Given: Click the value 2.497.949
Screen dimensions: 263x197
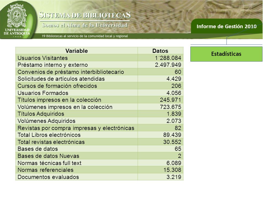Looking at the screenshot, I should (x=168, y=65).
